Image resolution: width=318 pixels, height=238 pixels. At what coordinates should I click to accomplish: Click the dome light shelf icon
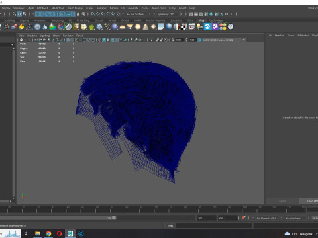123,27
